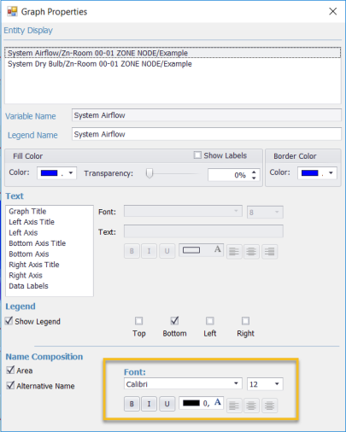Close the Graph Properties dialog
The width and height of the screenshot is (346, 432).
point(333,11)
